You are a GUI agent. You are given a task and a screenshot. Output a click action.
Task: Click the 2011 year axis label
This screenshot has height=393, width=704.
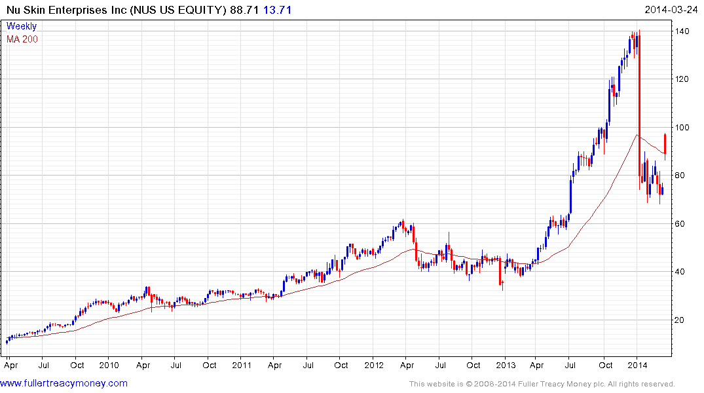click(x=242, y=365)
